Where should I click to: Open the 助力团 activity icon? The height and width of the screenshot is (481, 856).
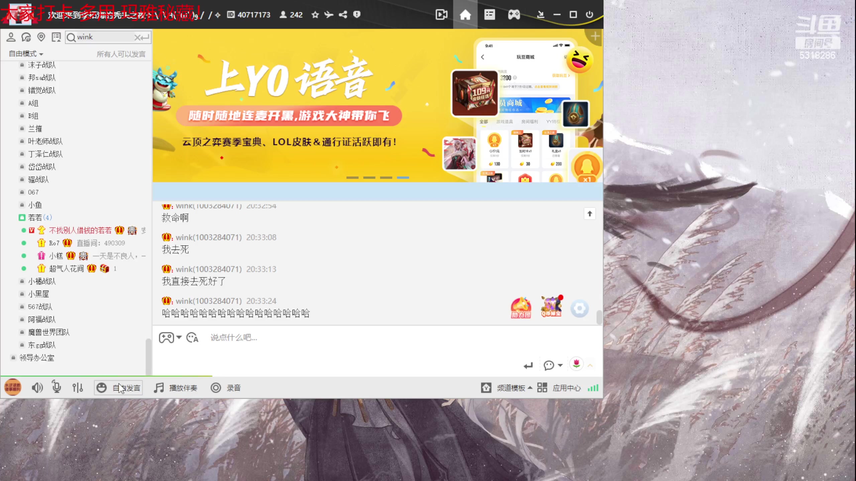tap(521, 307)
